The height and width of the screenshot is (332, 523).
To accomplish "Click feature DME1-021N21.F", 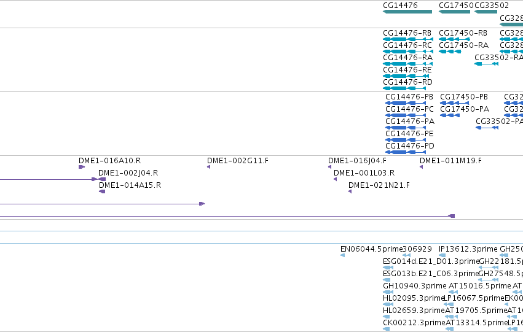I will pos(379,185).
